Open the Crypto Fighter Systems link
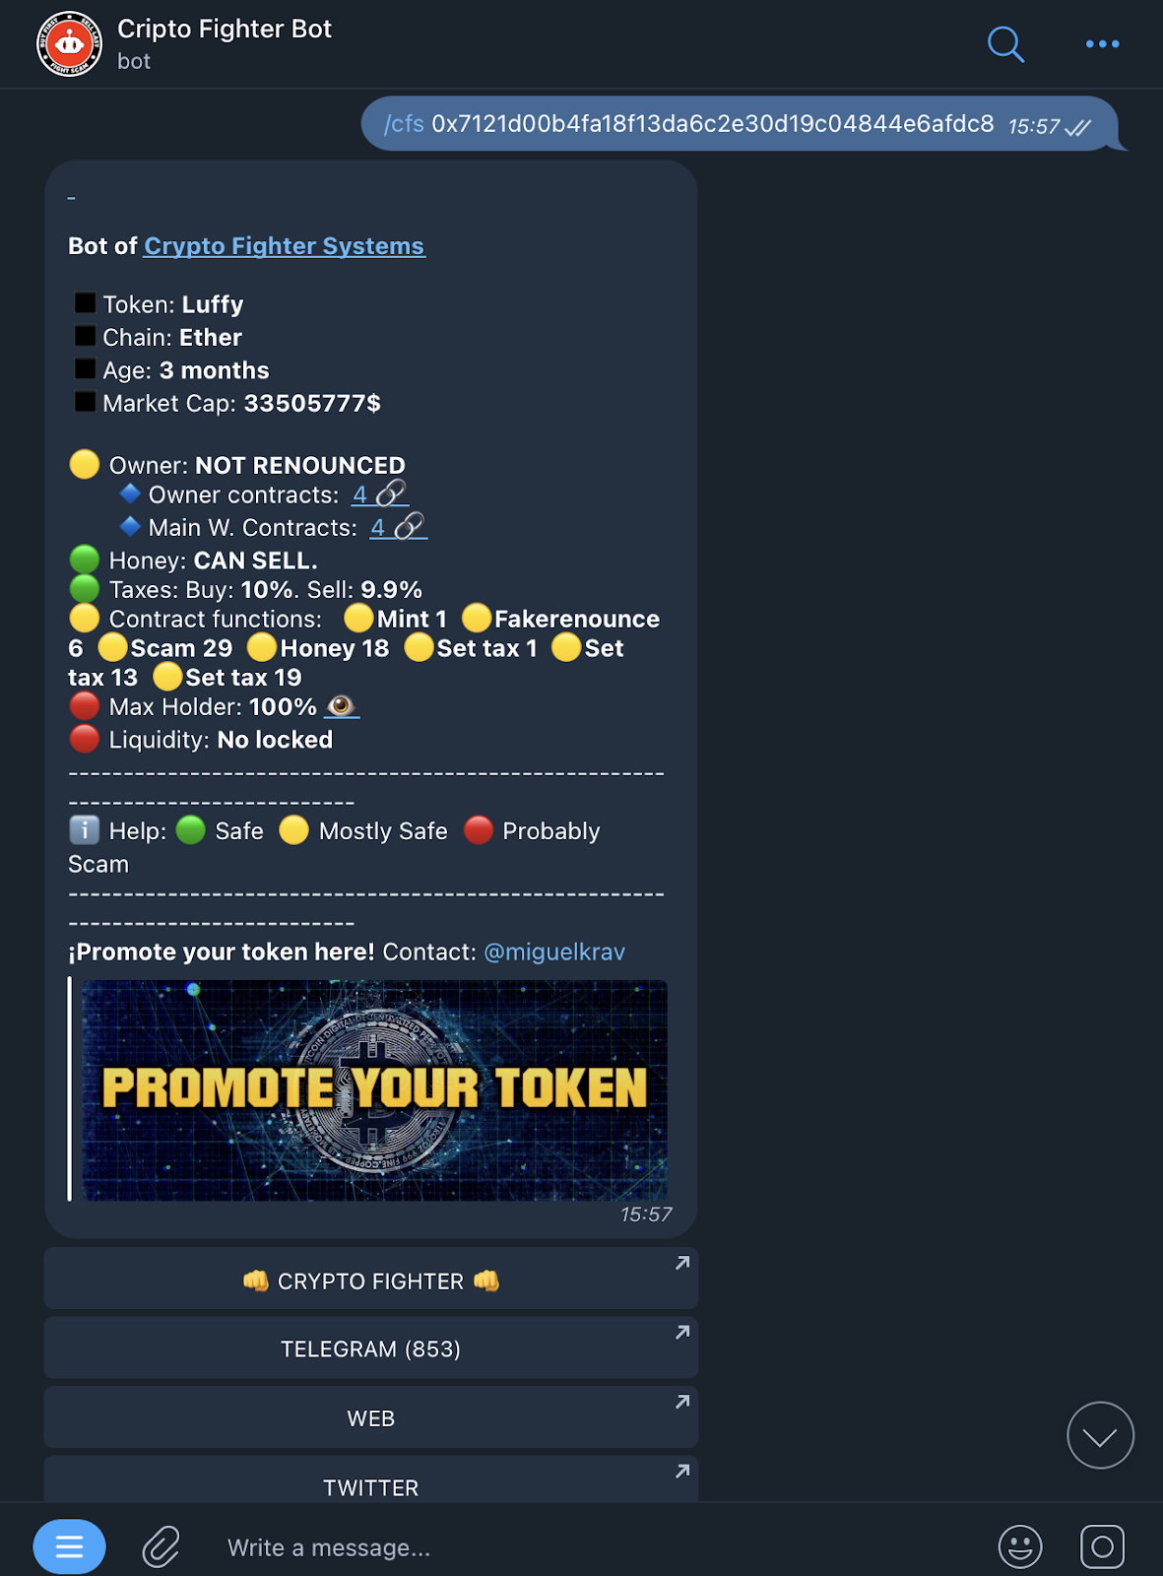Image resolution: width=1163 pixels, height=1576 pixels. pyautogui.click(x=284, y=246)
